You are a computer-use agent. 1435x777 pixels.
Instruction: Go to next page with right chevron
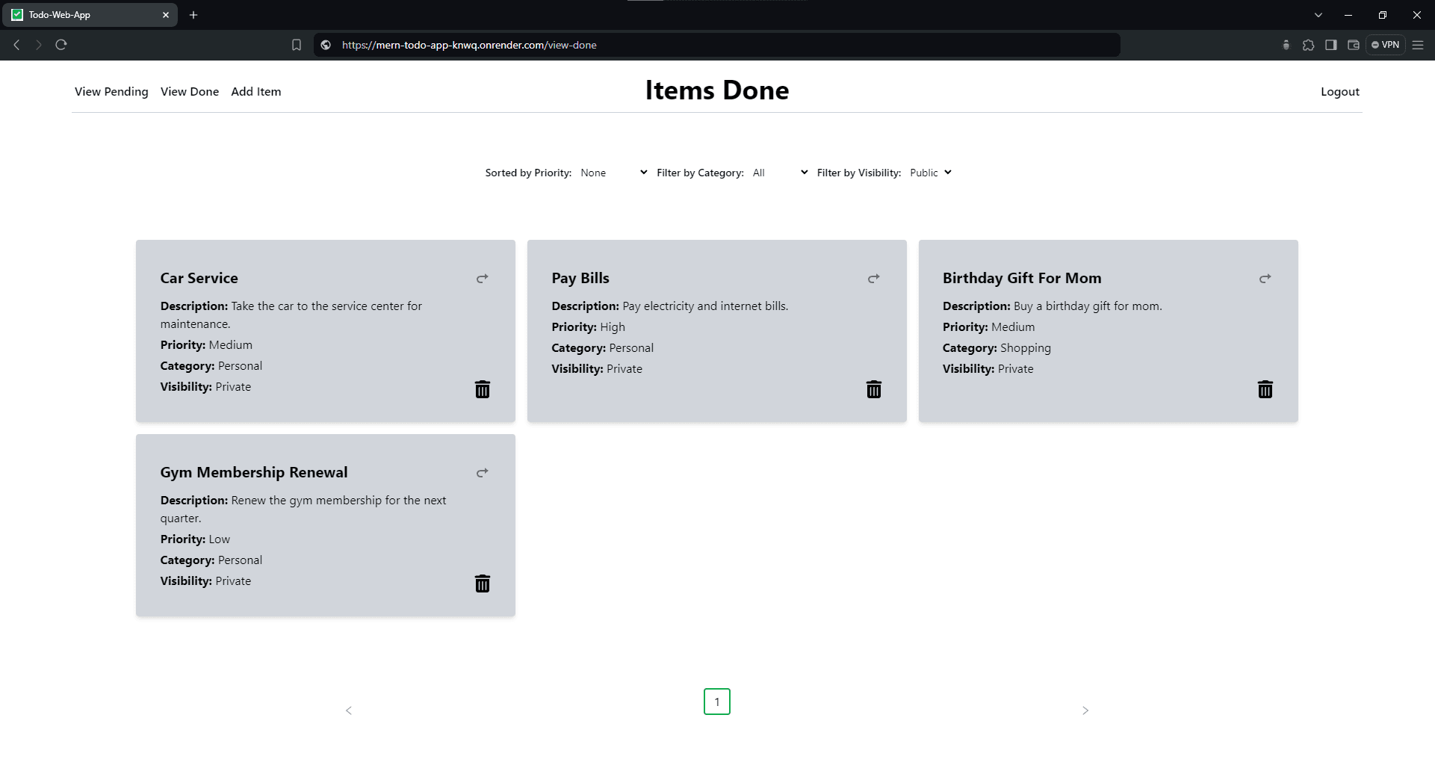tap(1085, 711)
